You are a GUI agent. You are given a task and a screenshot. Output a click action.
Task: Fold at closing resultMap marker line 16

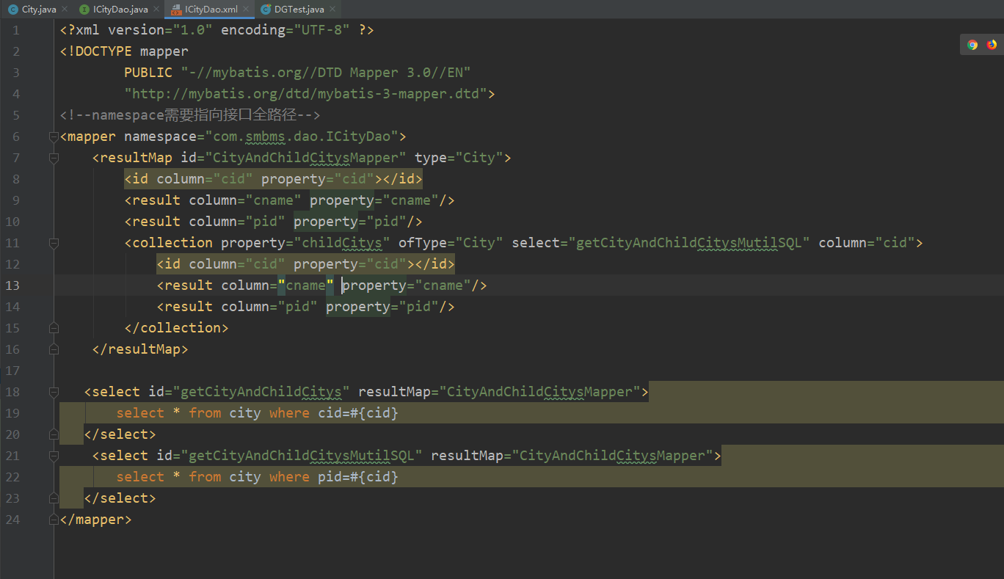(x=53, y=349)
